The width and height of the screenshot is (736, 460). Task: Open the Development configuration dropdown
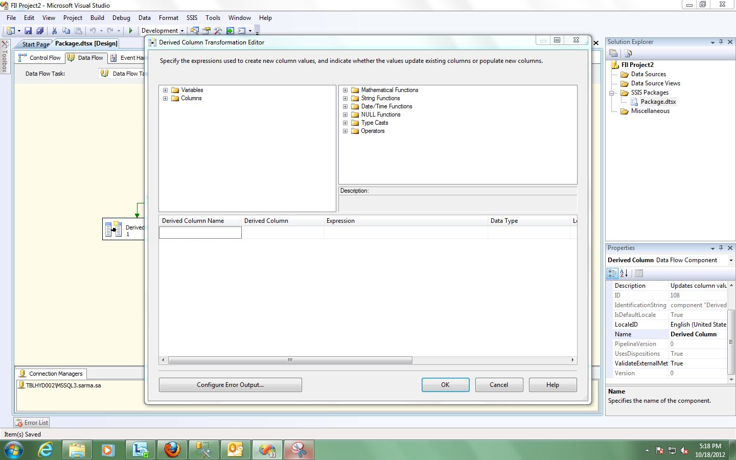[181, 31]
